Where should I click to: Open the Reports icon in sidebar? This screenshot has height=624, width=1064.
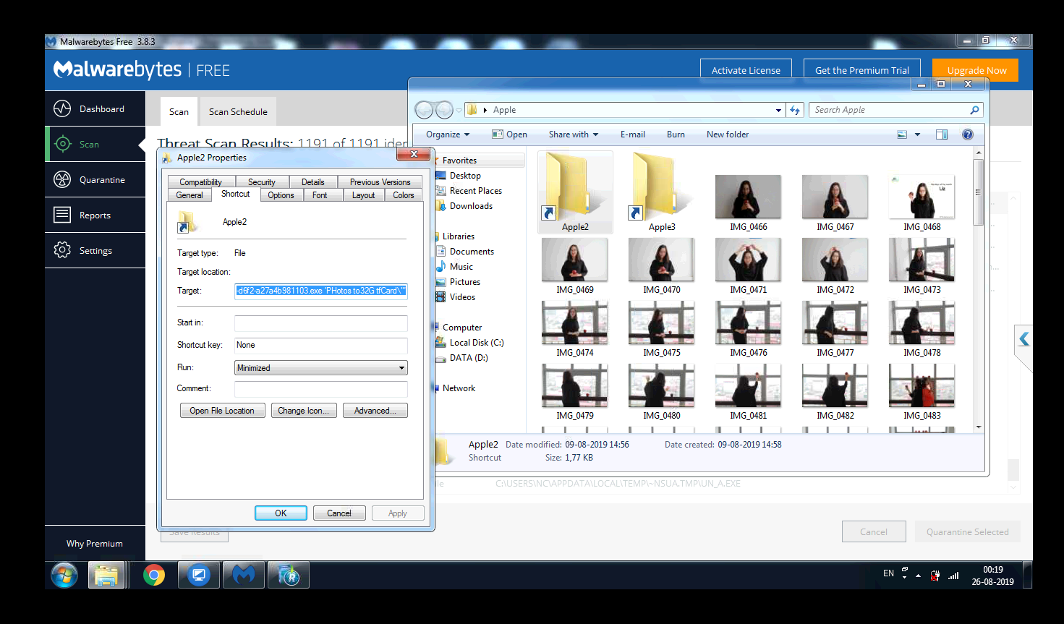click(x=63, y=215)
